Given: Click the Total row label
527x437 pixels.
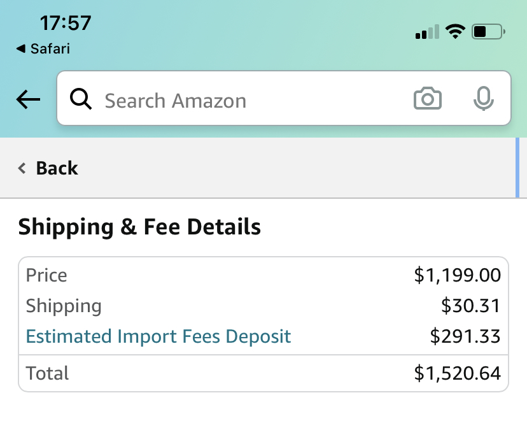Looking at the screenshot, I should [x=48, y=373].
